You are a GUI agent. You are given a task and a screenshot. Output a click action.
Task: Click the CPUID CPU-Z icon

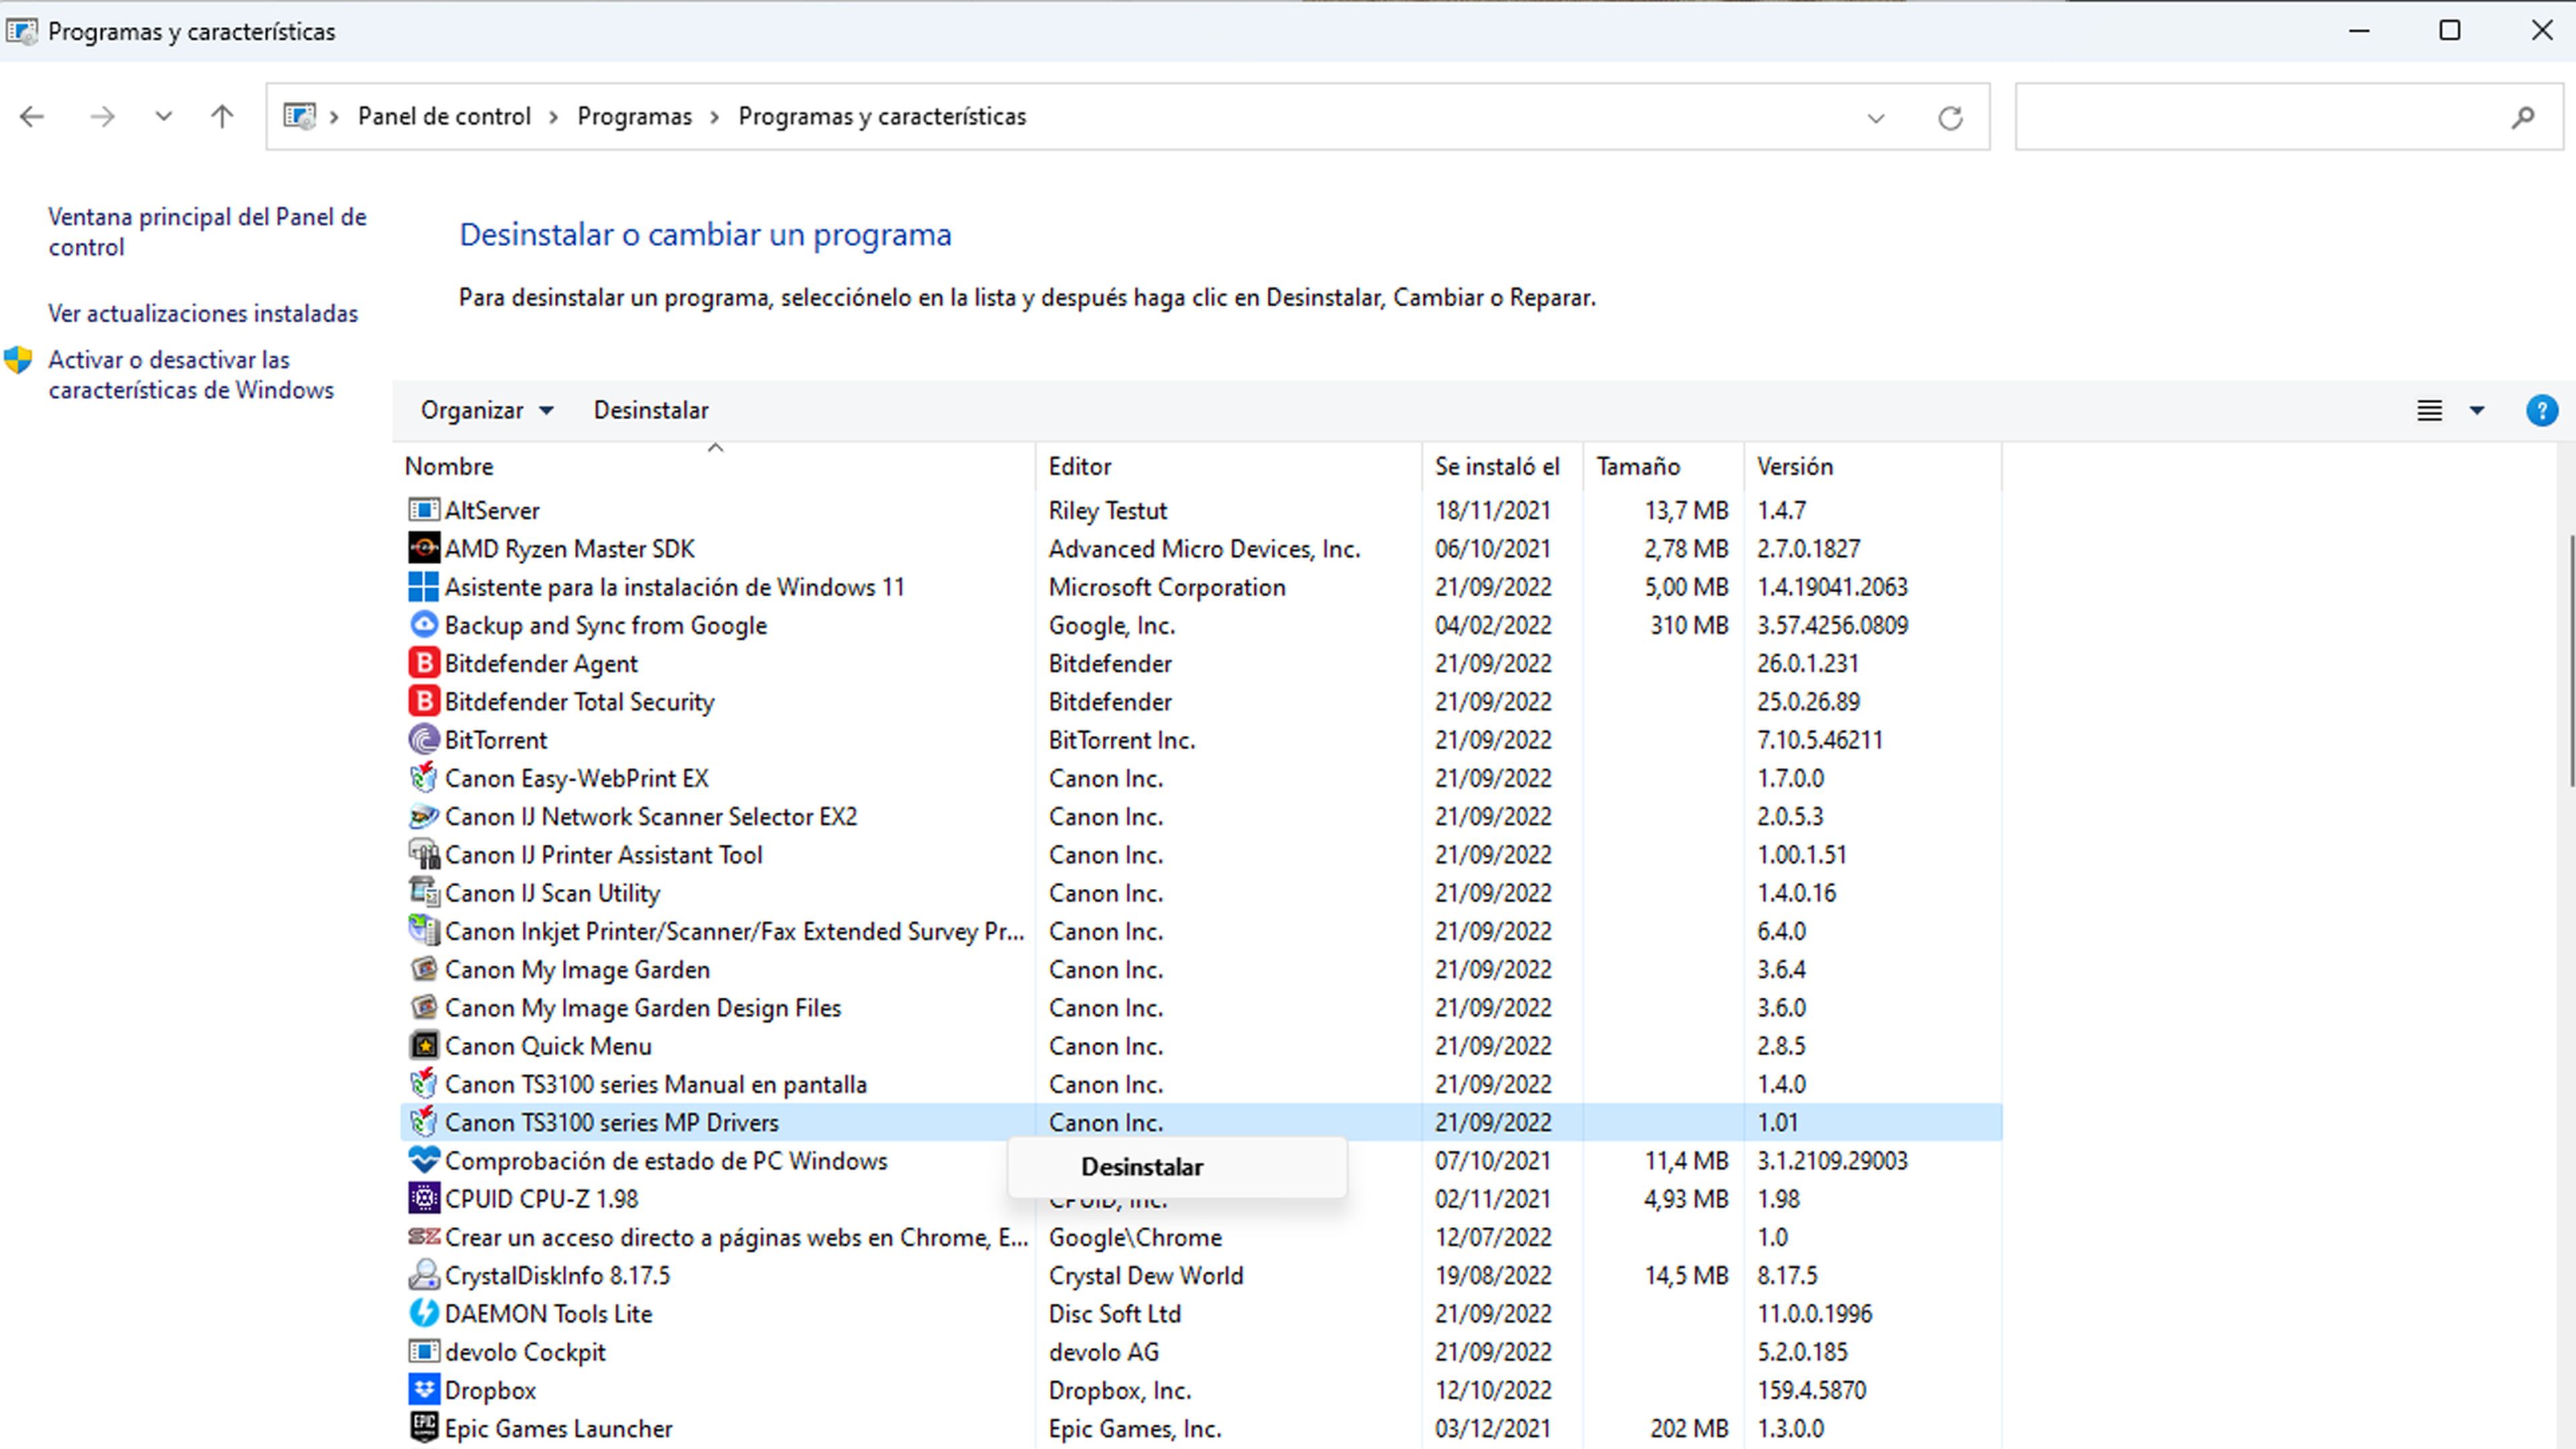(x=423, y=1198)
